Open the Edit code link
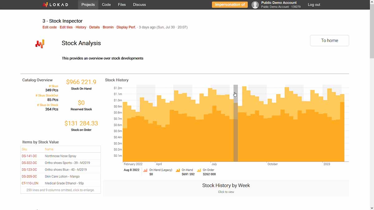Screen dimensions: 374x210 50,27
